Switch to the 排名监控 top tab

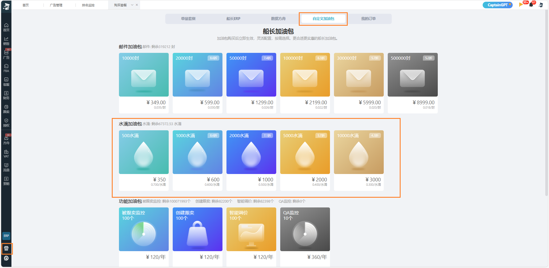coord(88,5)
